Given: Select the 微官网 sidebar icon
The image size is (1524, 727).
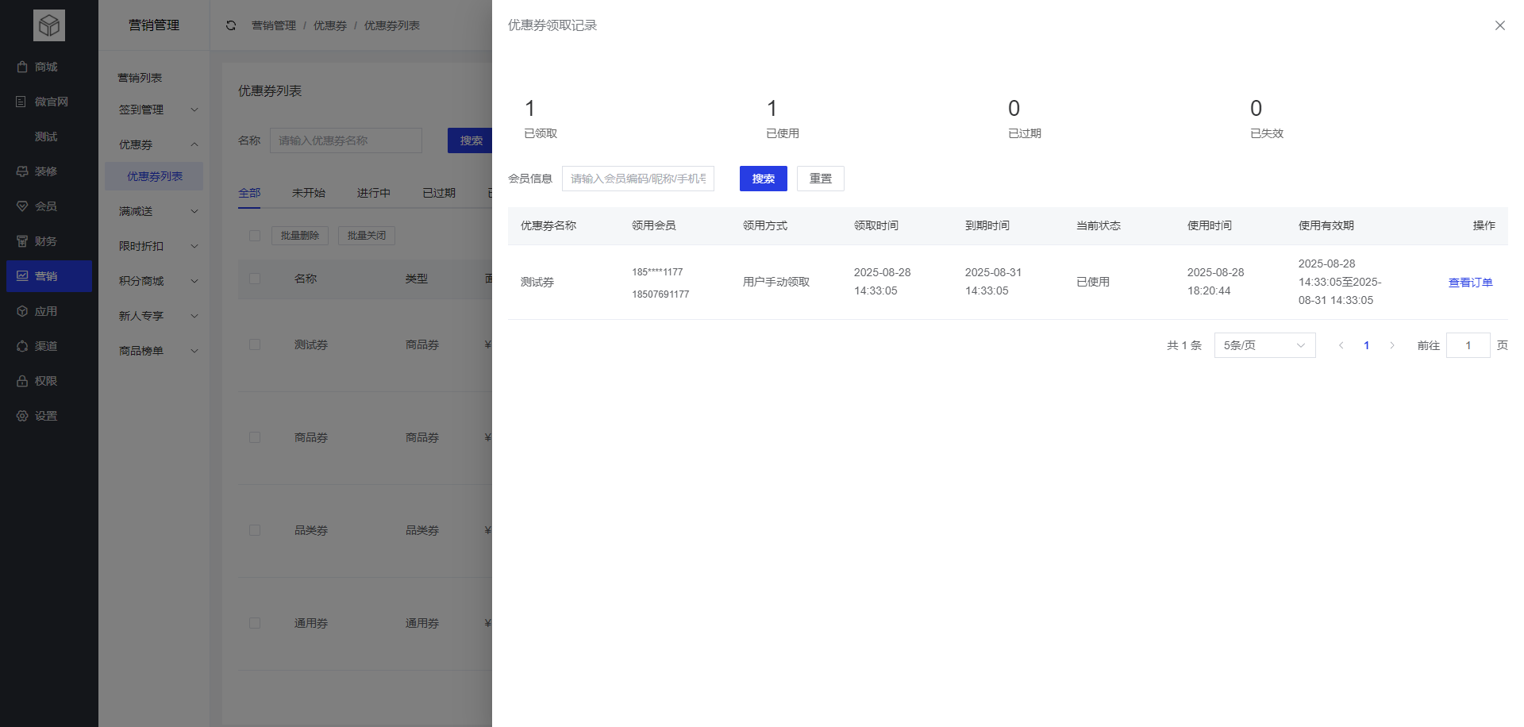Looking at the screenshot, I should pyautogui.click(x=48, y=102).
